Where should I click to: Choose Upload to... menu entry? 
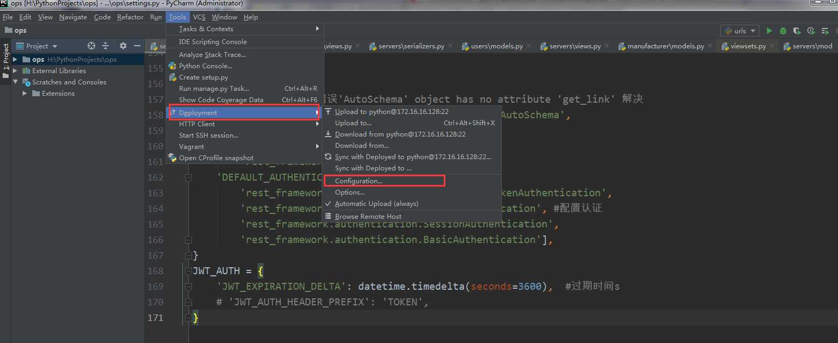411,123
